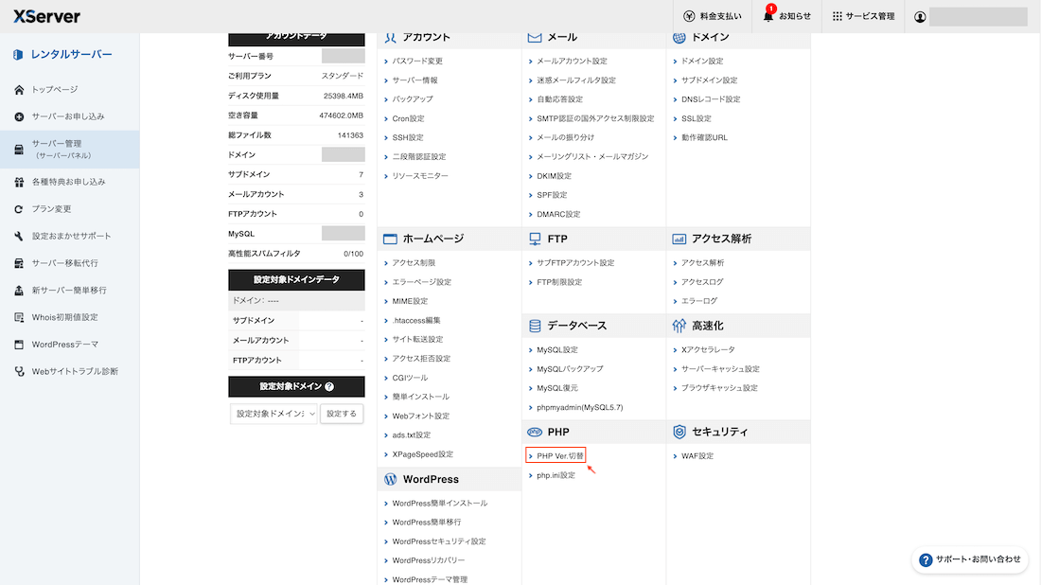Open DNSレコード設定 link
The width and height of the screenshot is (1041, 585).
[711, 99]
